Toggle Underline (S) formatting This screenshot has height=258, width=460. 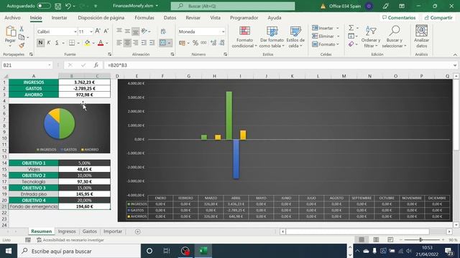[57, 43]
